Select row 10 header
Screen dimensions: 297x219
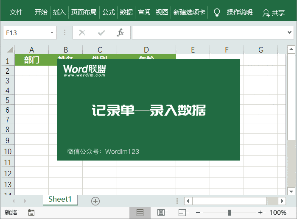(x=7, y=151)
